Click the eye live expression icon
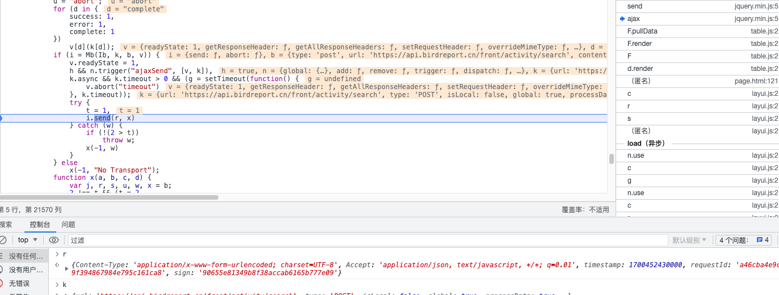 (x=54, y=240)
